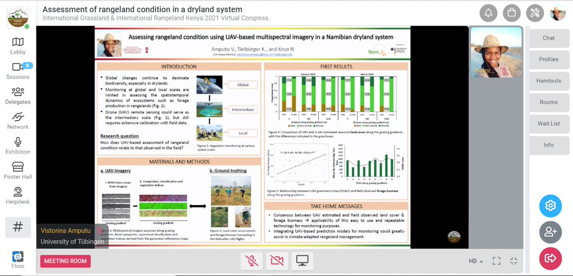
Task: Leave the meeting with the red exit button
Action: click(551, 258)
